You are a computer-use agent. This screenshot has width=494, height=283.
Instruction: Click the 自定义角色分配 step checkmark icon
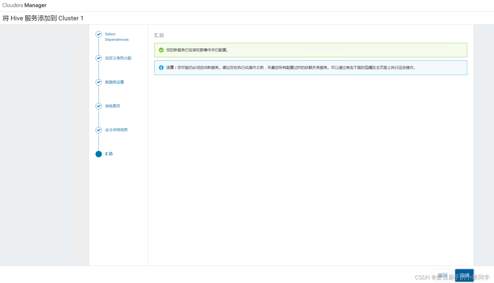click(x=99, y=58)
